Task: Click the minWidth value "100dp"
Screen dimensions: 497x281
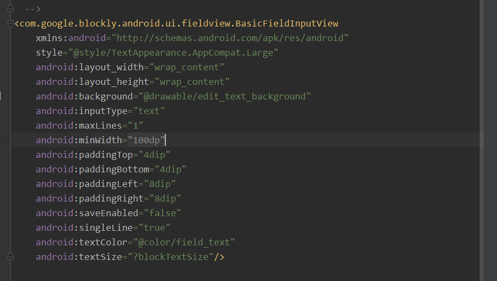Action: click(146, 140)
